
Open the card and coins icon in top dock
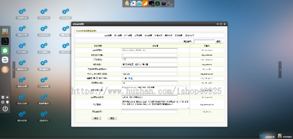pyautogui.click(x=151, y=4)
